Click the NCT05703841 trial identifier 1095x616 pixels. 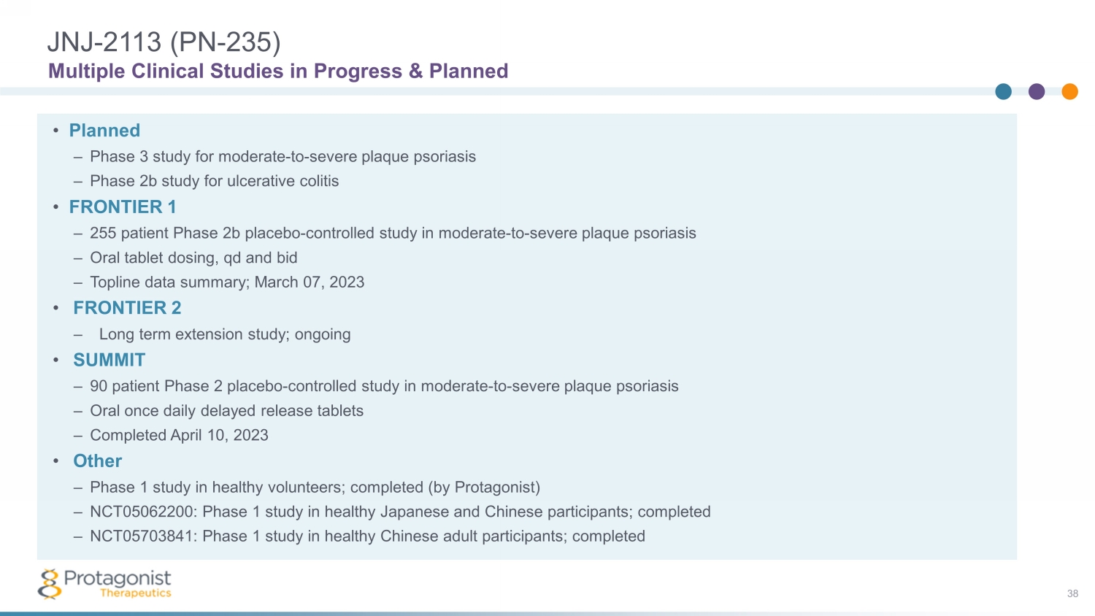(143, 536)
